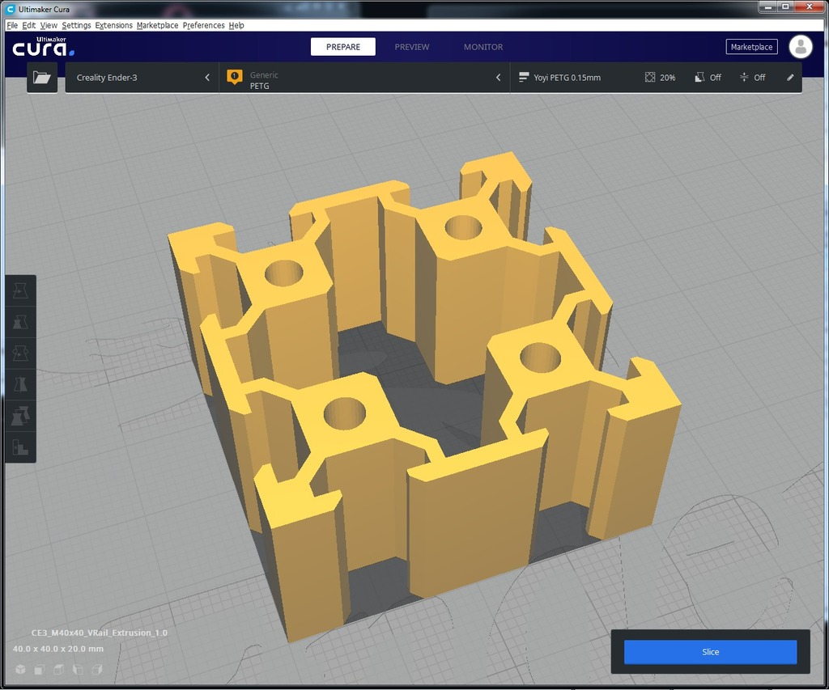
Task: Click the infill 20% indicator
Action: (x=660, y=77)
